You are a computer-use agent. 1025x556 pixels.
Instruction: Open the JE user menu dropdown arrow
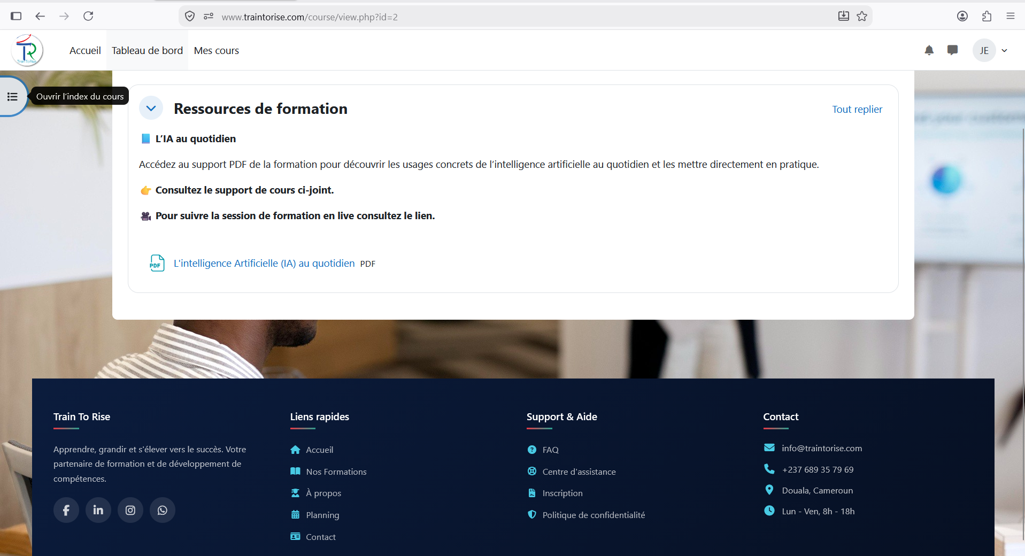click(x=1004, y=51)
